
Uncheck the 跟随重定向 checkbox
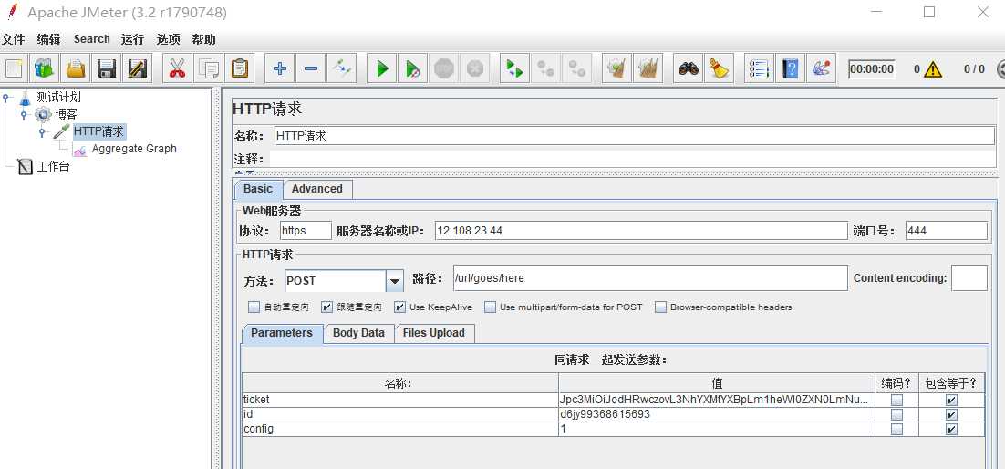326,307
